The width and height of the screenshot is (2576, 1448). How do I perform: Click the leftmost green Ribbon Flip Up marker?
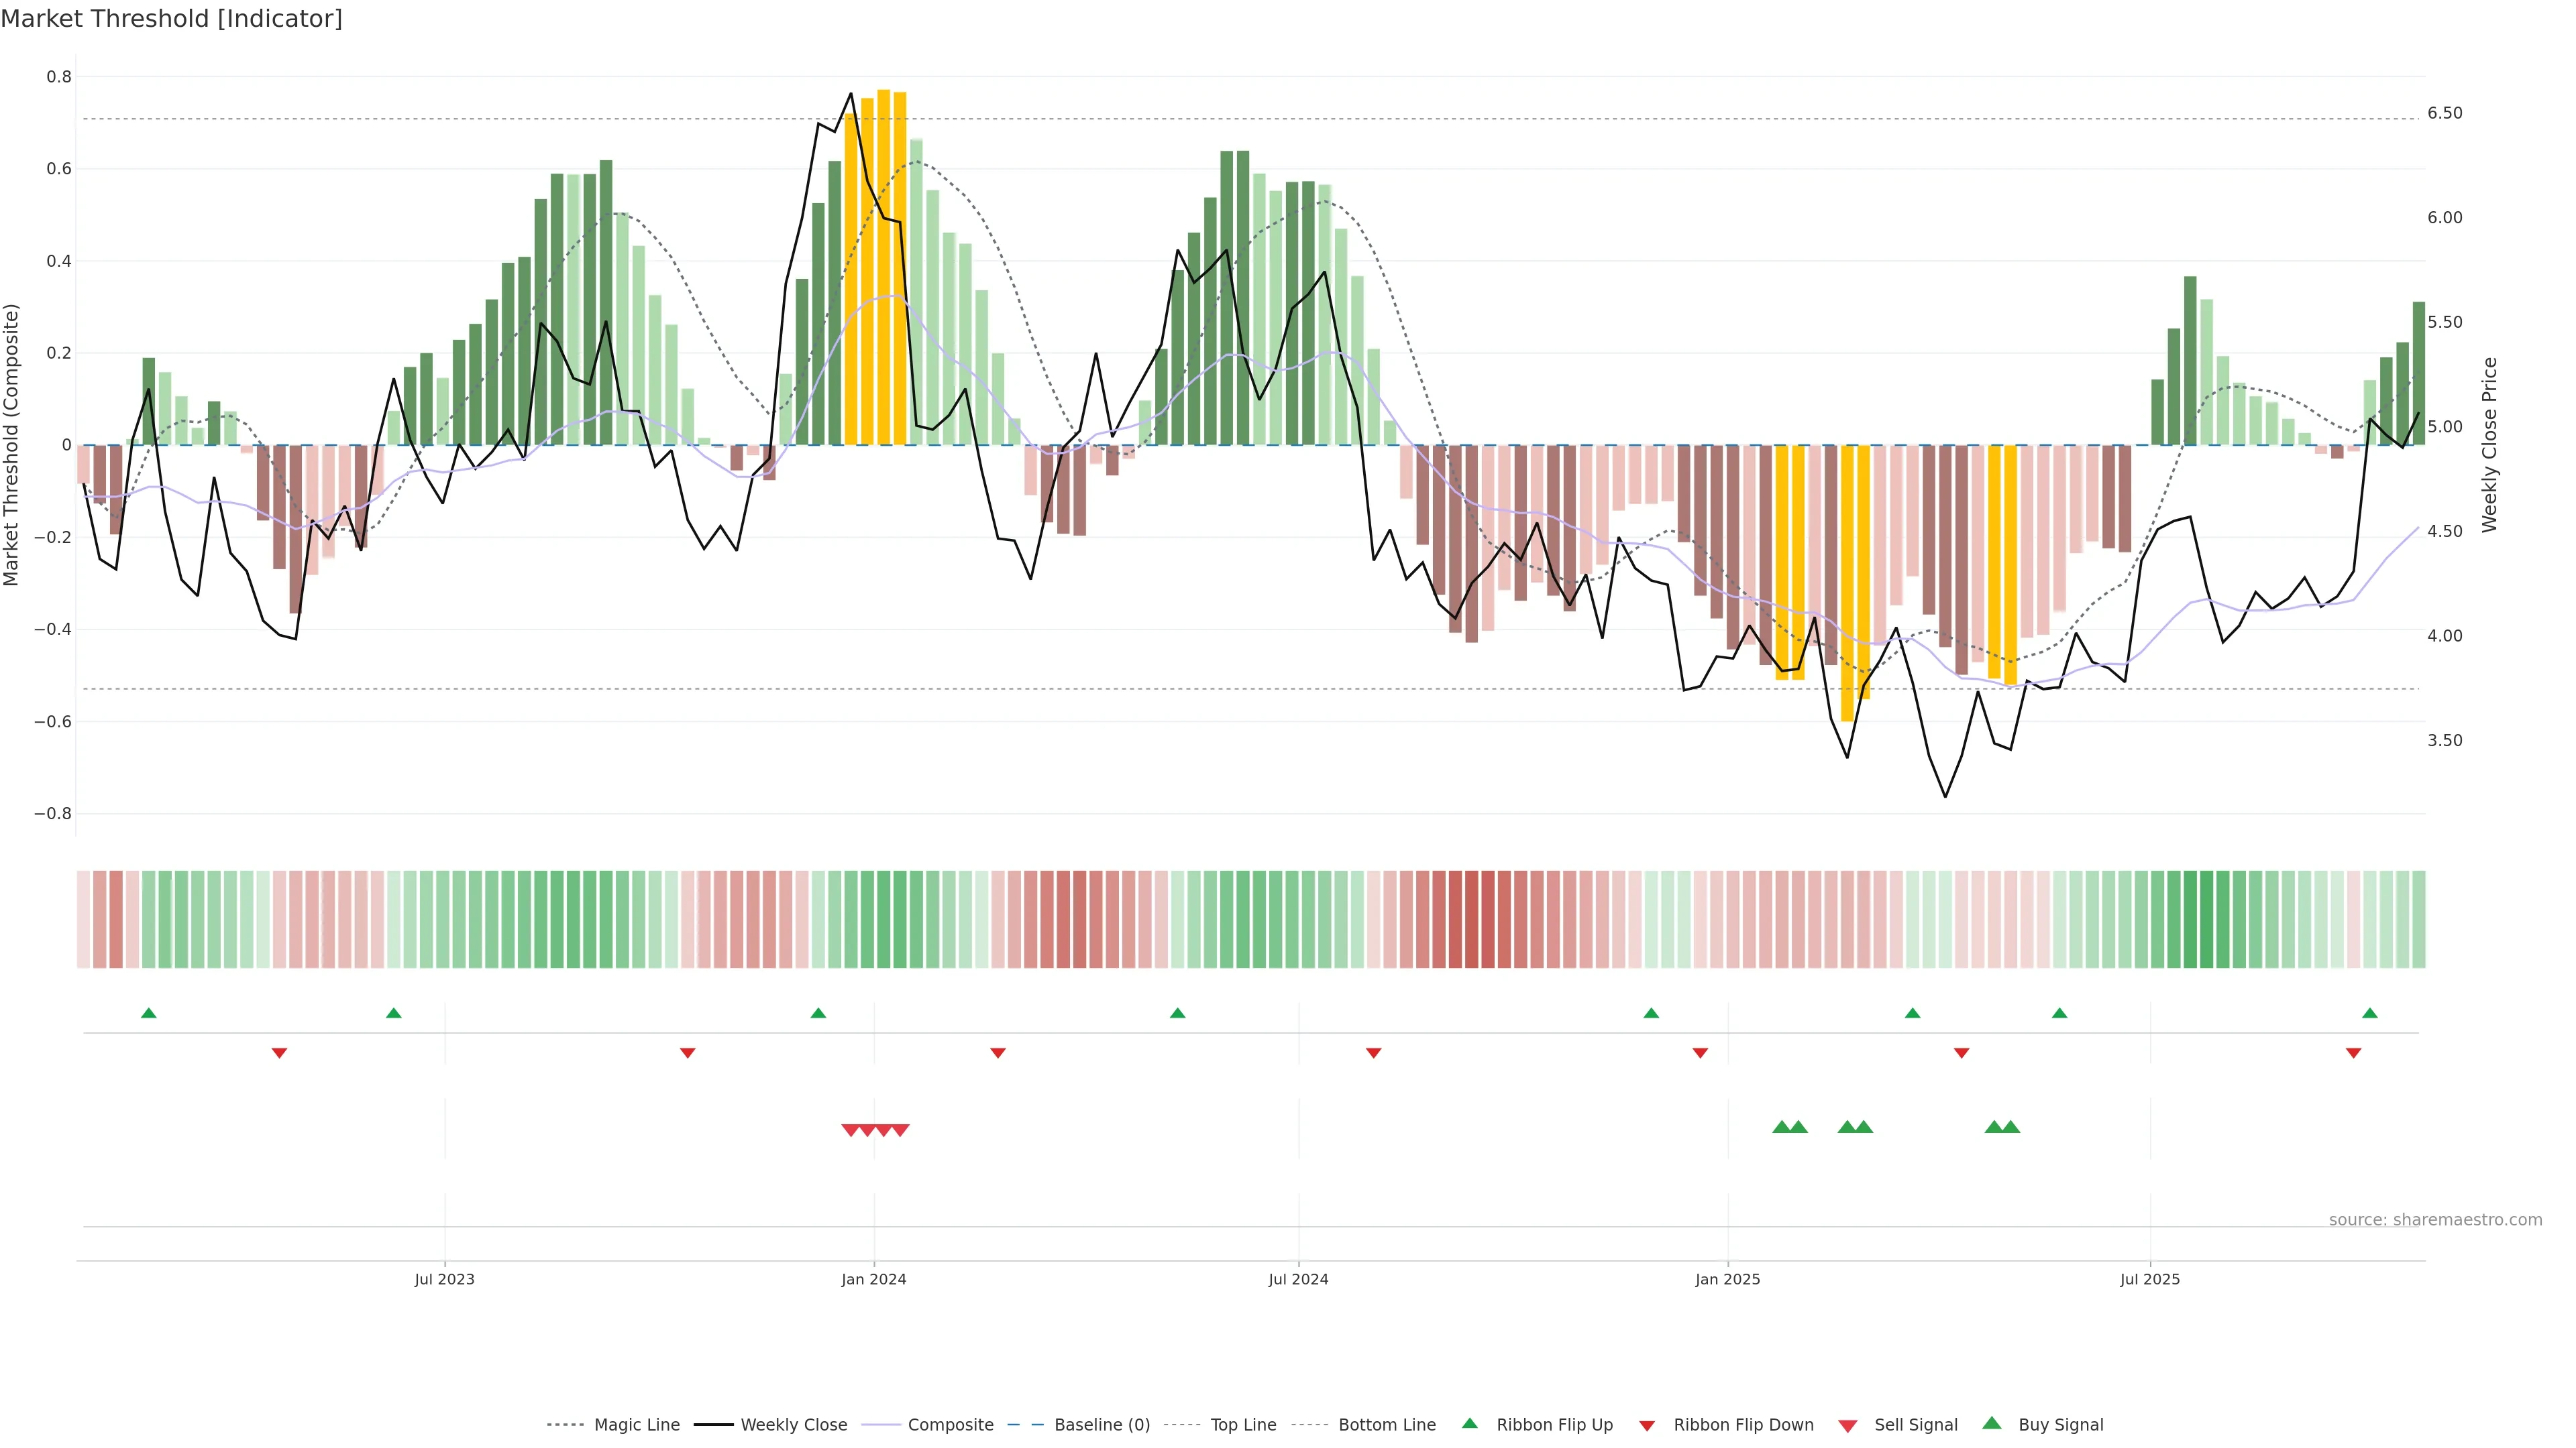[149, 1014]
